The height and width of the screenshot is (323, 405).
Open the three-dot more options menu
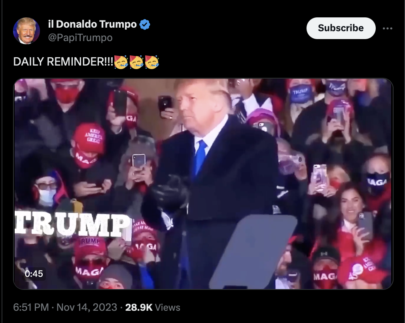(x=388, y=28)
